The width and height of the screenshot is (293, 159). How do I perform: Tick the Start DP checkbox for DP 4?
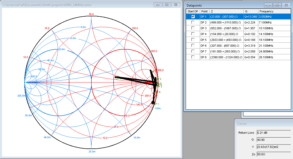tap(193, 34)
